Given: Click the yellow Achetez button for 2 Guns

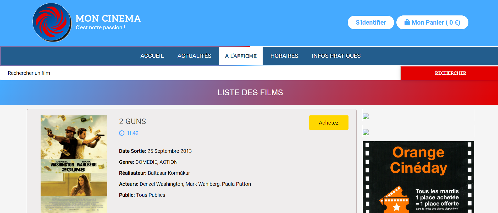Looking at the screenshot, I should coord(328,122).
